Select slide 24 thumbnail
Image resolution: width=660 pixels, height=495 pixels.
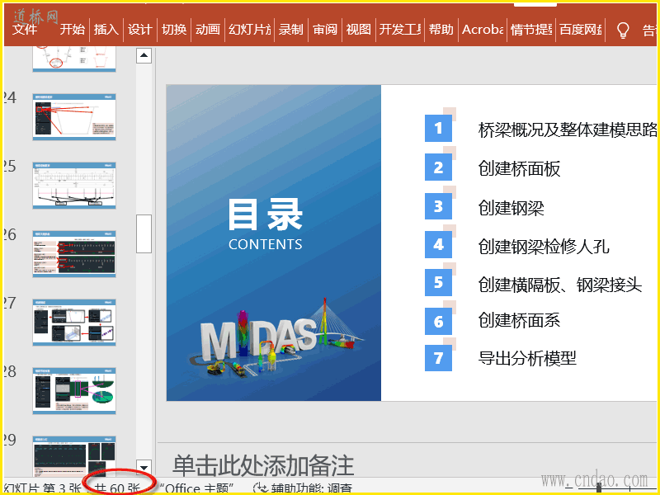pos(74,117)
